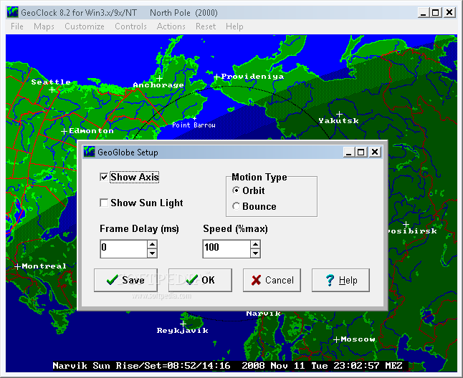Open the Controls menu
The width and height of the screenshot is (463, 378).
click(x=130, y=26)
